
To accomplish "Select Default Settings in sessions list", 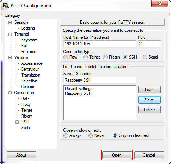I will (x=79, y=89).
